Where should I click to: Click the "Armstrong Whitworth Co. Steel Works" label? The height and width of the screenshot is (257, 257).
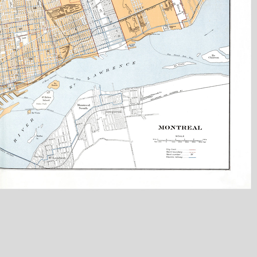pos(152,96)
